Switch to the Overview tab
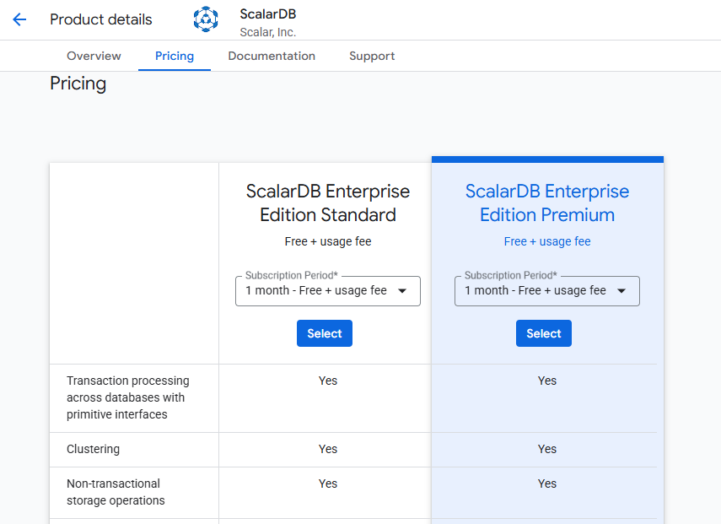This screenshot has height=524, width=721. tap(93, 56)
